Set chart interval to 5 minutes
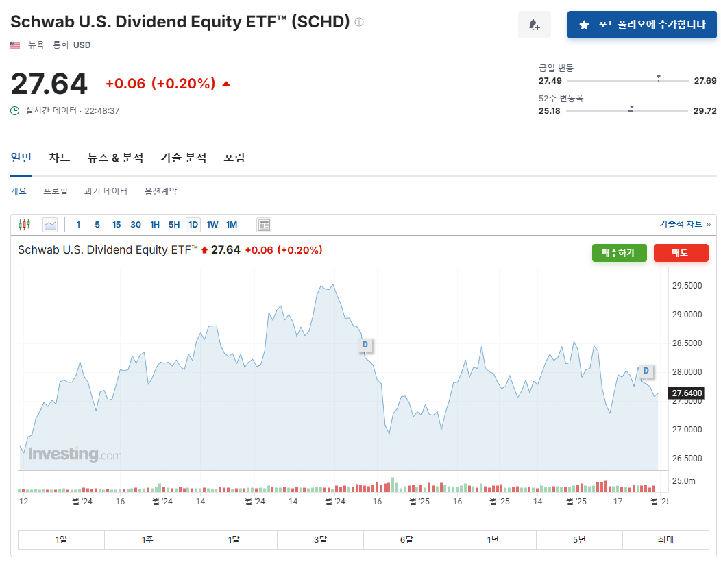The height and width of the screenshot is (562, 721). click(97, 224)
